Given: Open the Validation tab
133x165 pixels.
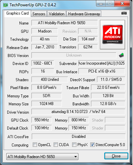Looking at the screenshot, I should [x=57, y=14].
